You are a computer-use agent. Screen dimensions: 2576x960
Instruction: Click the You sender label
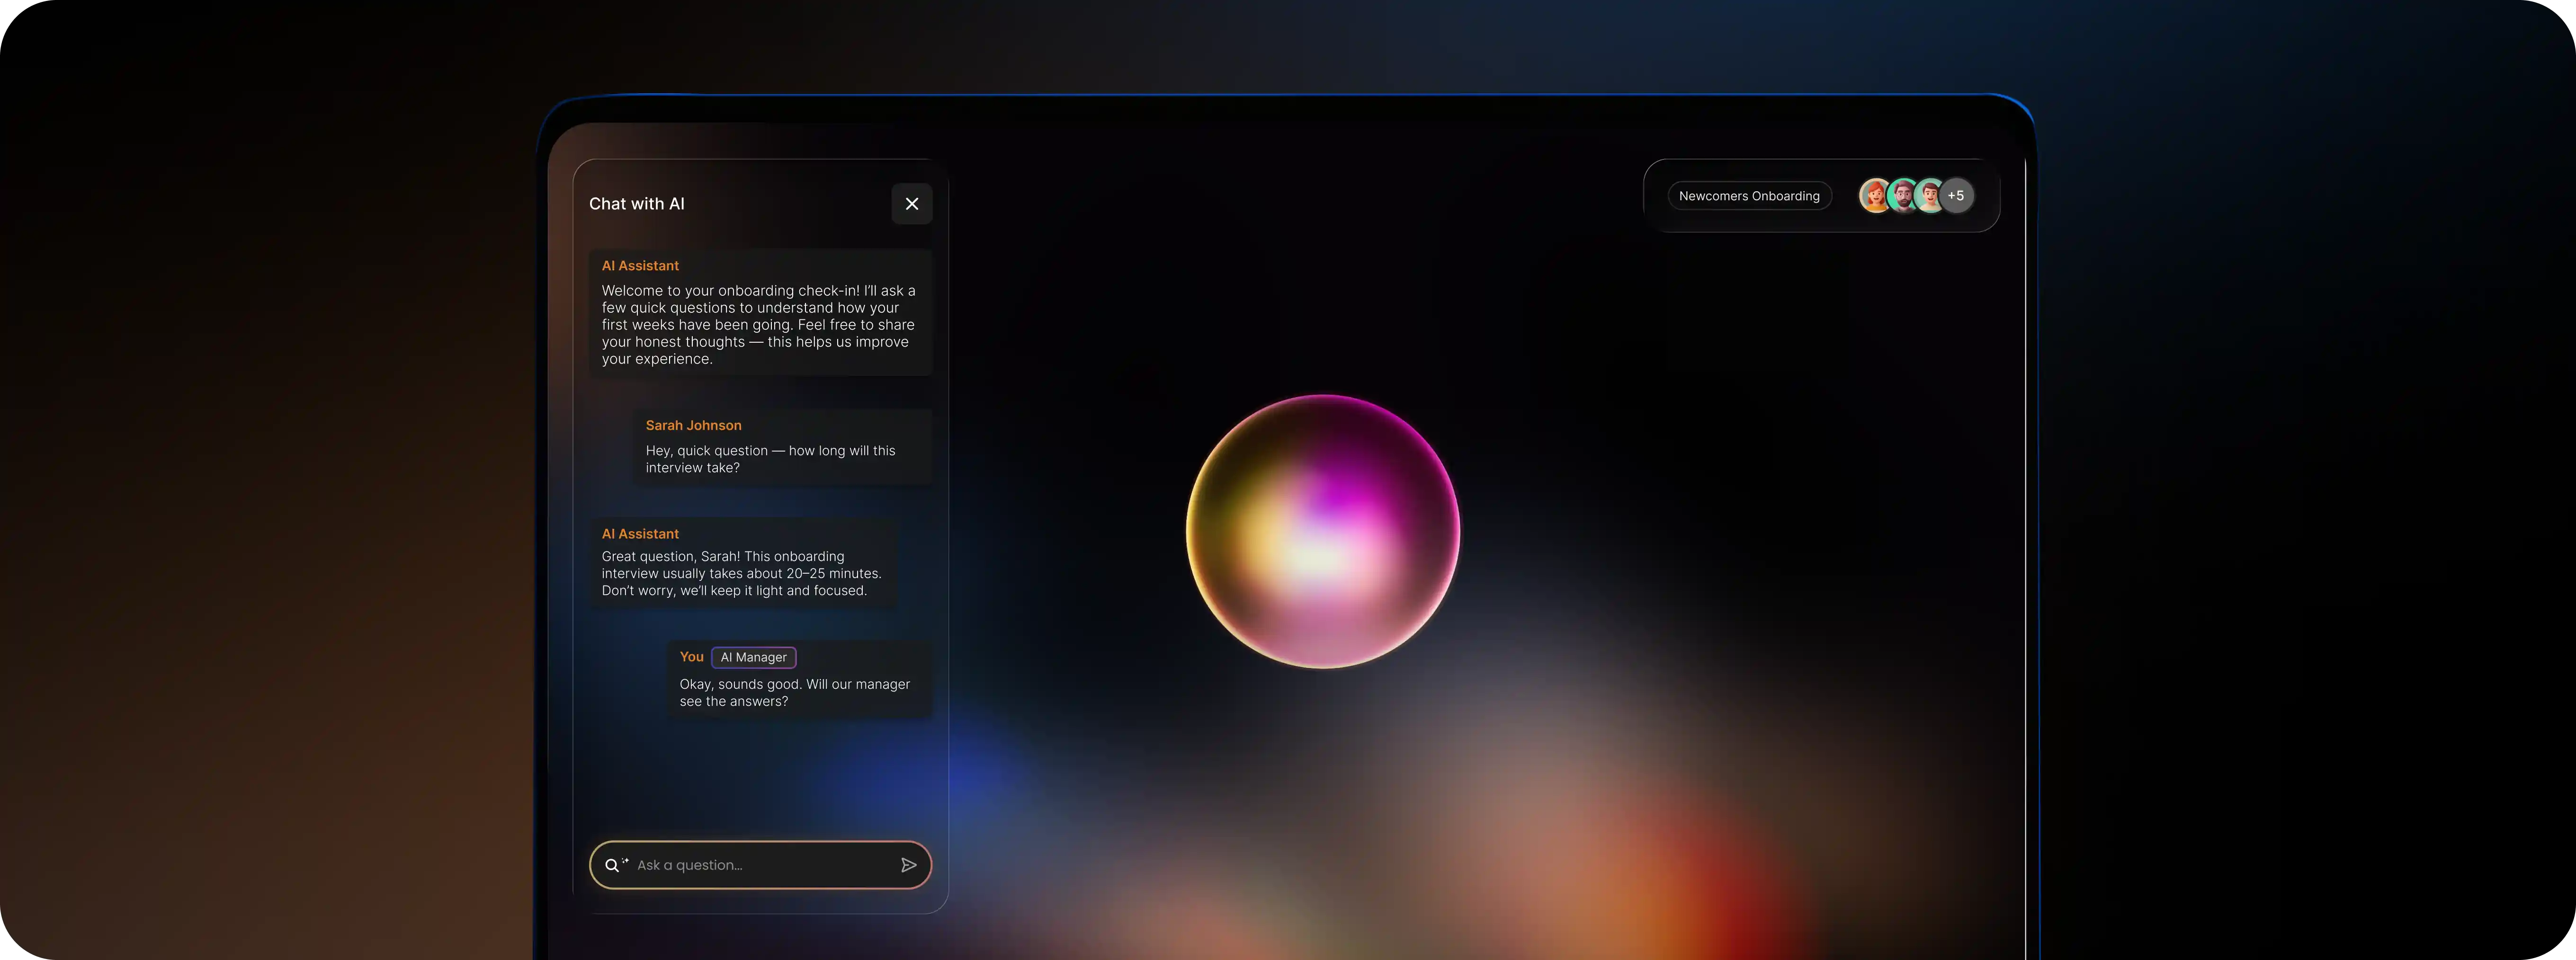click(x=691, y=657)
